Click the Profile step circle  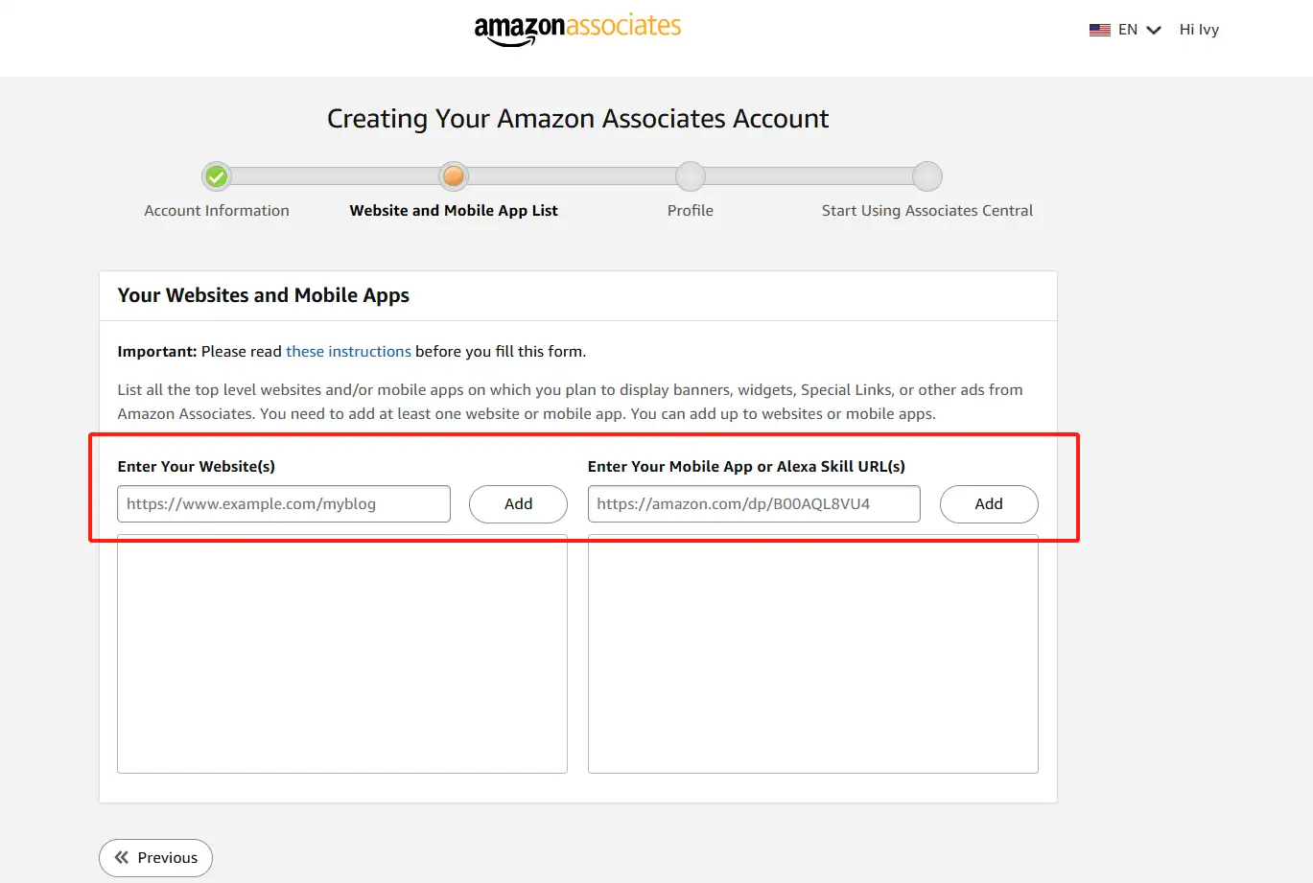pos(691,176)
